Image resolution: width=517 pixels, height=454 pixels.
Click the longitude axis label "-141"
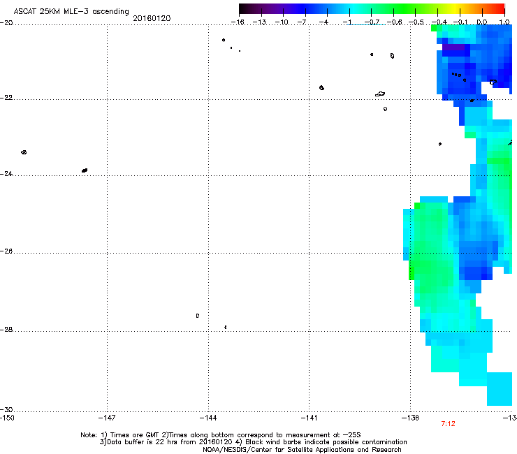309,418
